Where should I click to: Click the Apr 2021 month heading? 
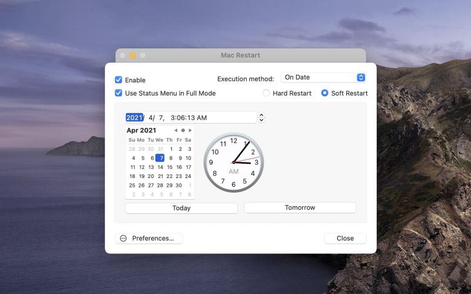click(141, 130)
